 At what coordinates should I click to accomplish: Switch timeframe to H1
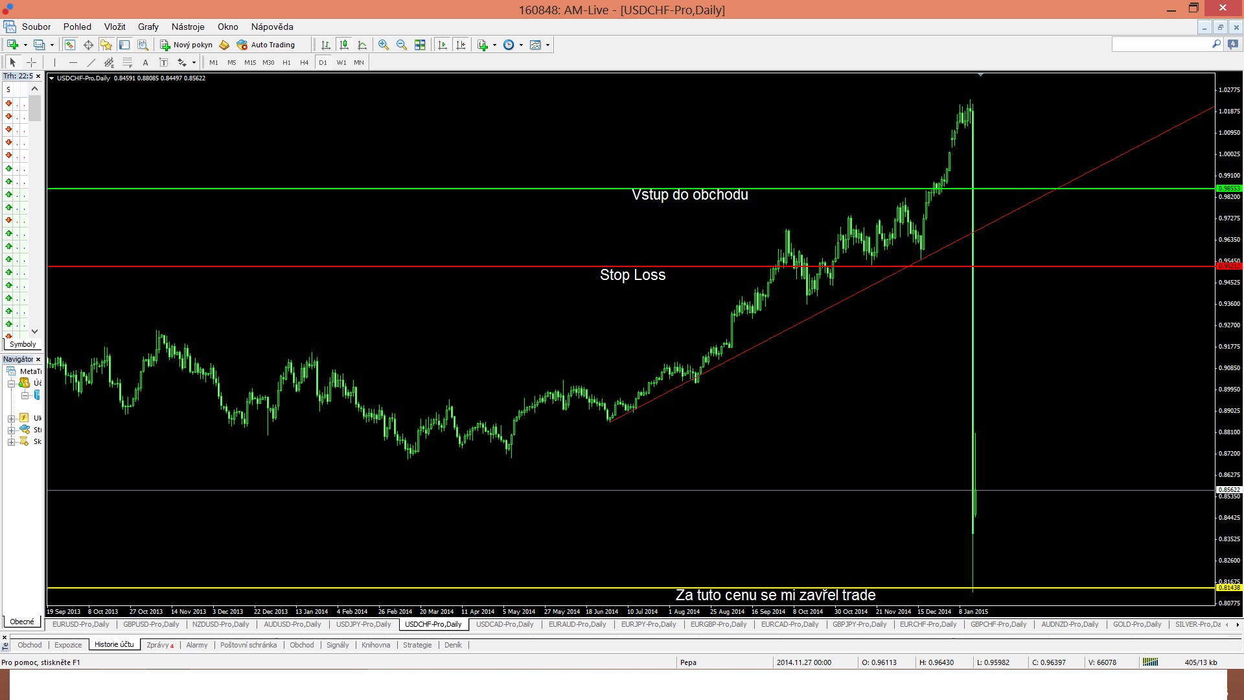click(286, 62)
